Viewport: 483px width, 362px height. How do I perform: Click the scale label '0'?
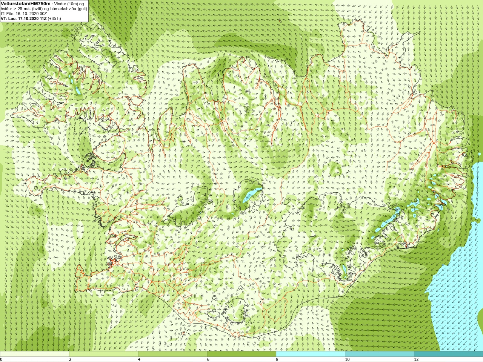[x=1, y=359]
